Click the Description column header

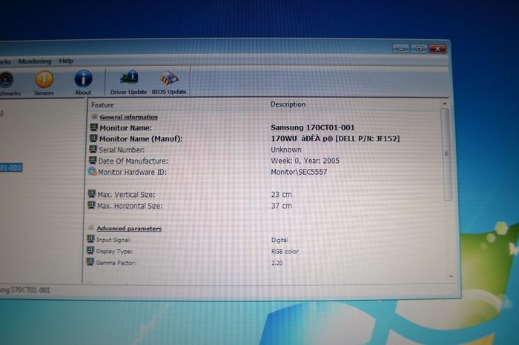(288, 104)
